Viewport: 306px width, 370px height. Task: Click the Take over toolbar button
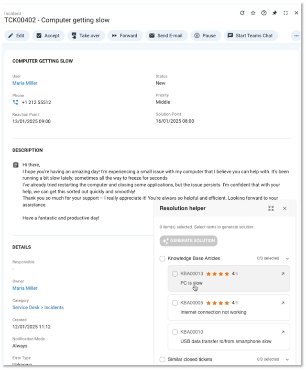[86, 35]
